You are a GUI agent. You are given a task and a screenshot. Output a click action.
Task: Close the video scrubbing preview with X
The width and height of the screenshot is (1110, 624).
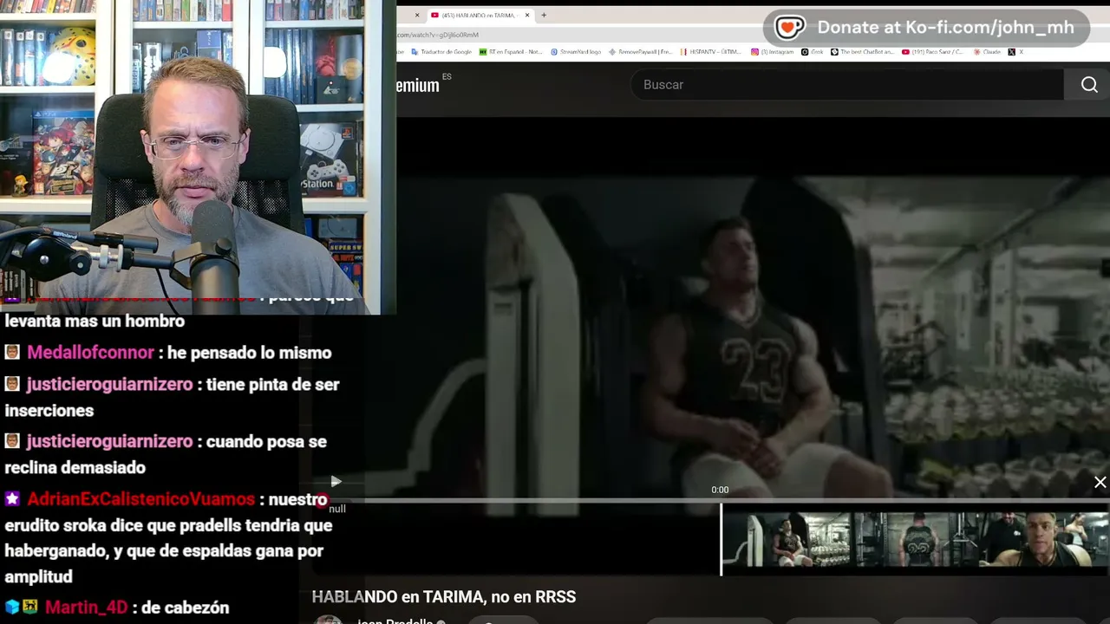tap(1100, 483)
